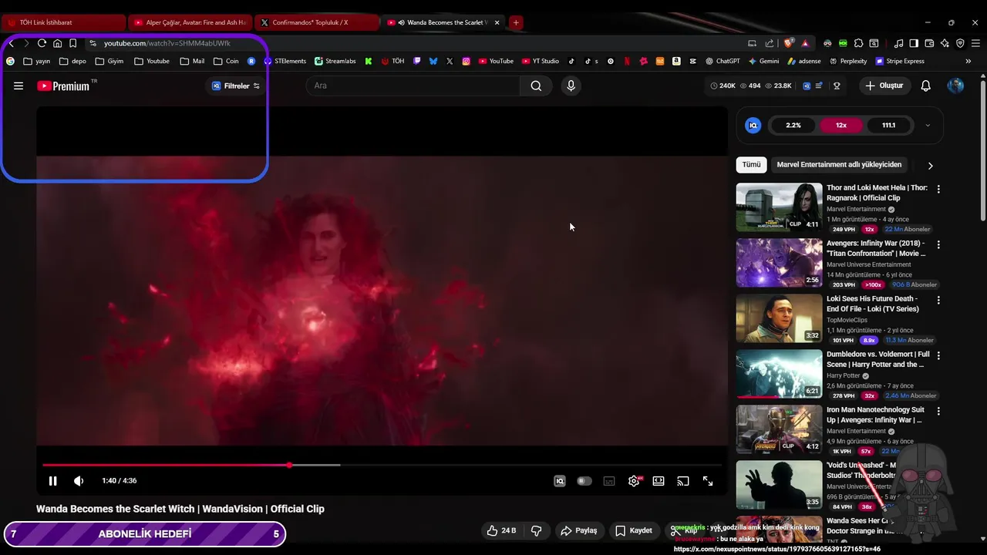
Task: Go back in browser history
Action: coord(11,43)
